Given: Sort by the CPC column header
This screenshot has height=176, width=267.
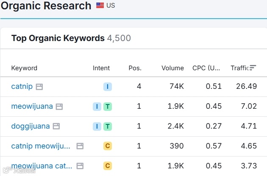Looking at the screenshot, I should pos(206,68).
